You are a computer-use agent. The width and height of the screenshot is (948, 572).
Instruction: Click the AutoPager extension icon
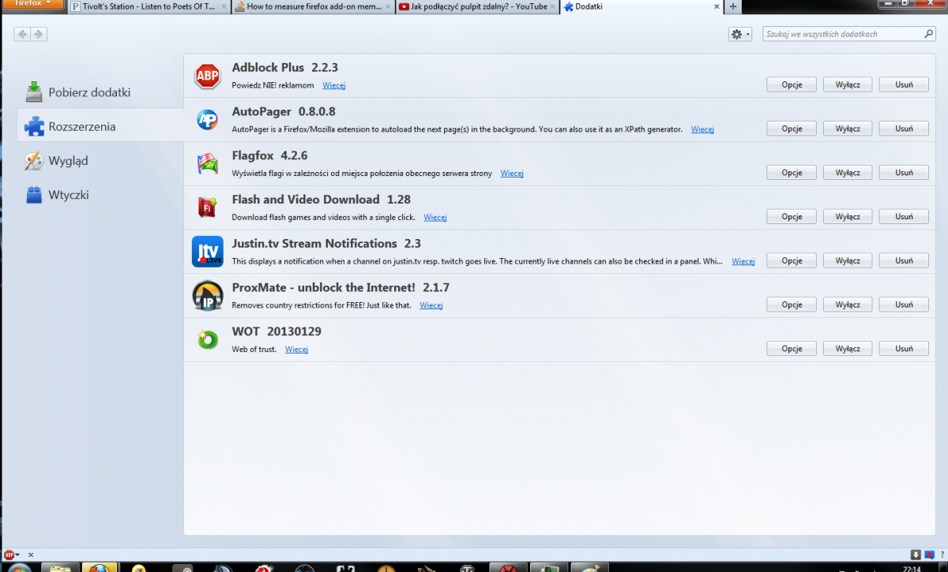pyautogui.click(x=207, y=120)
